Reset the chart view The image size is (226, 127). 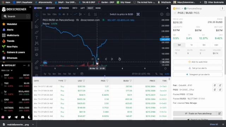coord(119,59)
